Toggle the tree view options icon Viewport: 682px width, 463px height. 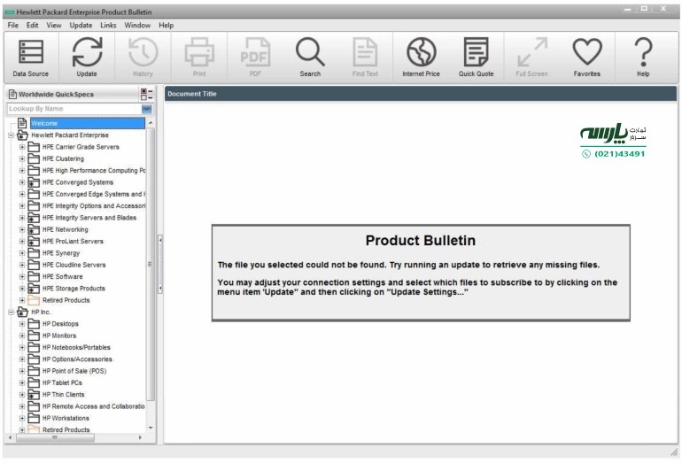point(146,94)
